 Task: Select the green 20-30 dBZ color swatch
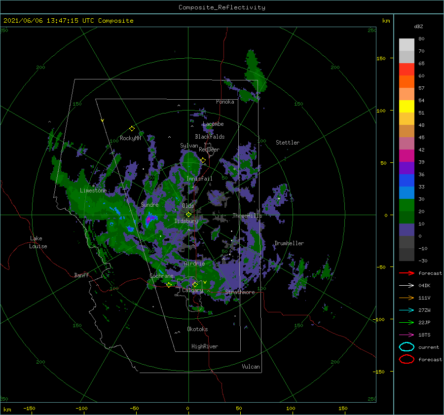point(407,205)
